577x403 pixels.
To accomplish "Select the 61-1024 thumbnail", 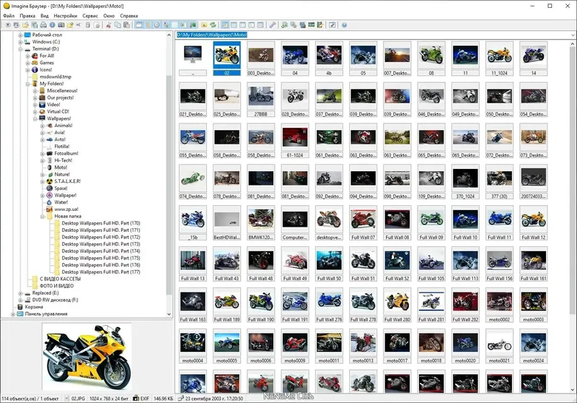I will pyautogui.click(x=295, y=141).
